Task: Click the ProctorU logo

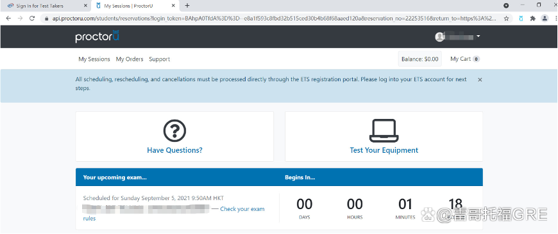Action: click(x=97, y=36)
